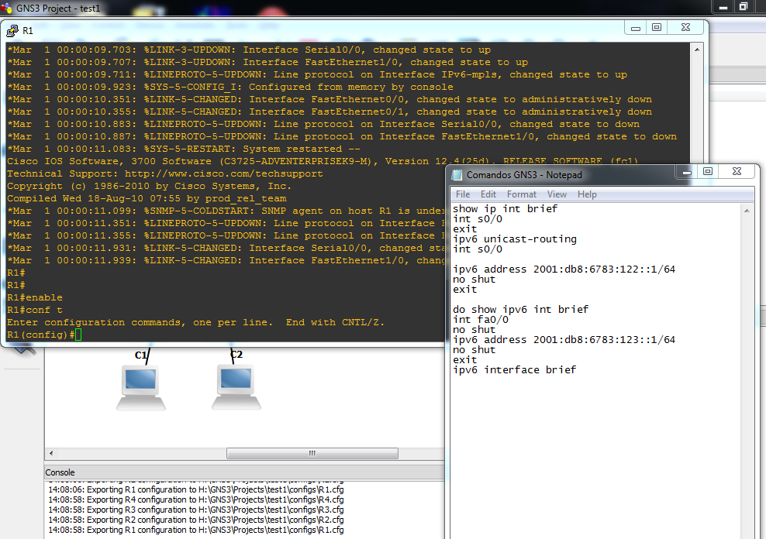This screenshot has width=766, height=539.
Task: Minimize the R1 terminal window
Action: click(636, 28)
